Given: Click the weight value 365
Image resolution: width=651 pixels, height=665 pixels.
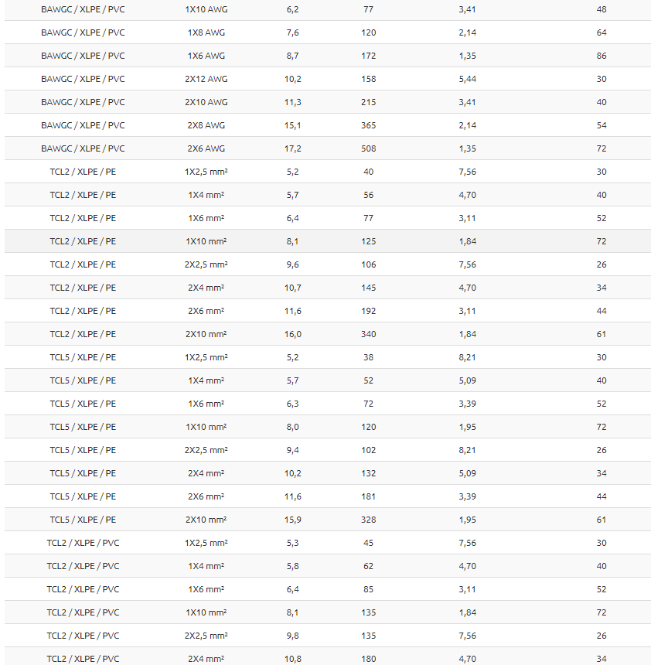Looking at the screenshot, I should point(368,125).
